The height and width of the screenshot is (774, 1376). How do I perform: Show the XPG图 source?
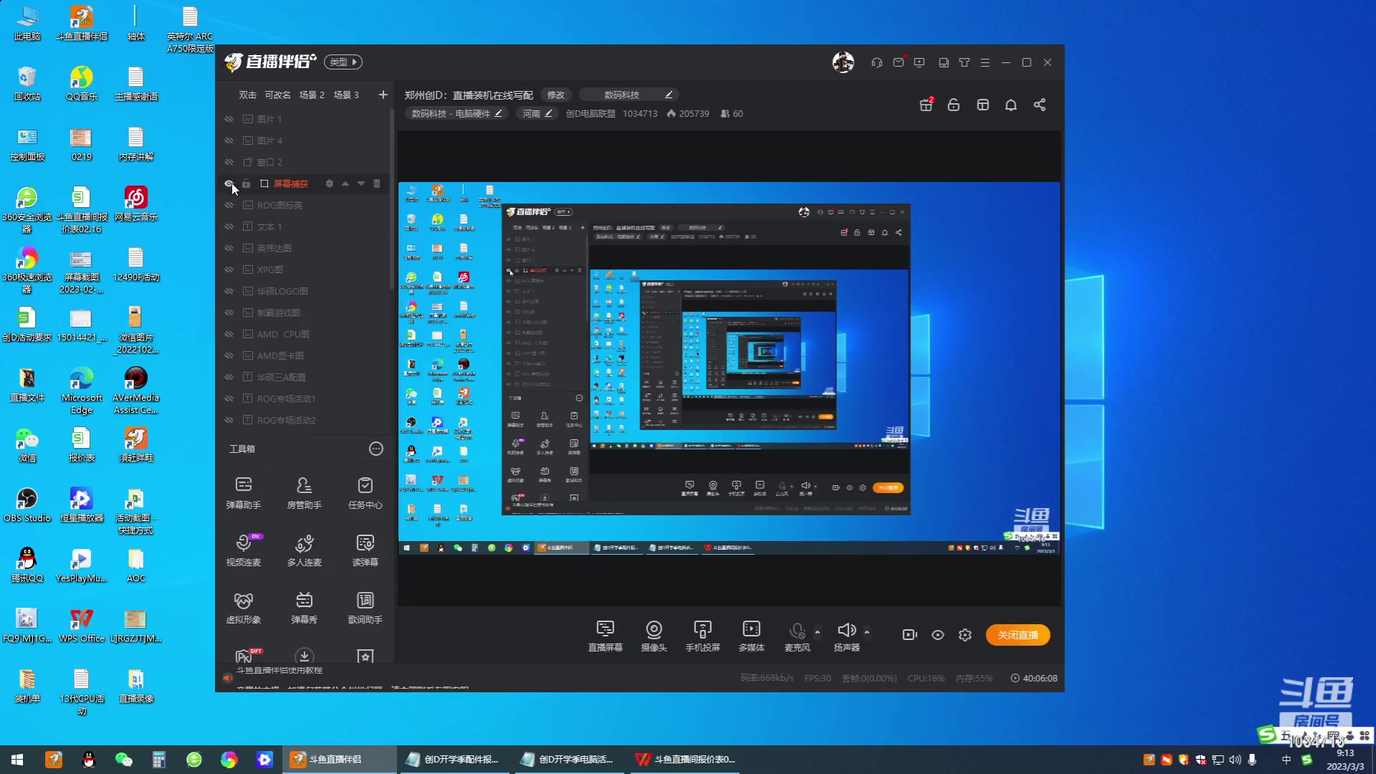tap(229, 269)
